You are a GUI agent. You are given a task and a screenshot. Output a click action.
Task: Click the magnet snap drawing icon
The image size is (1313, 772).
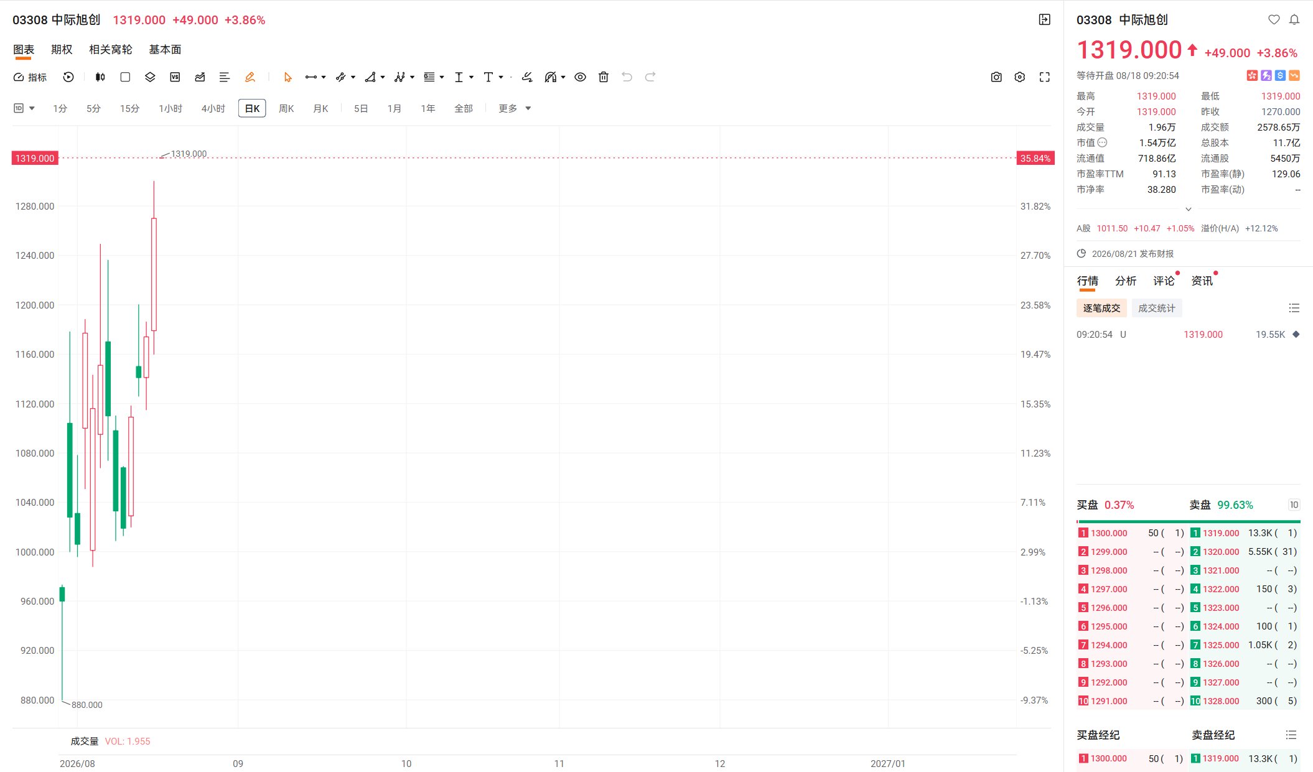(550, 77)
